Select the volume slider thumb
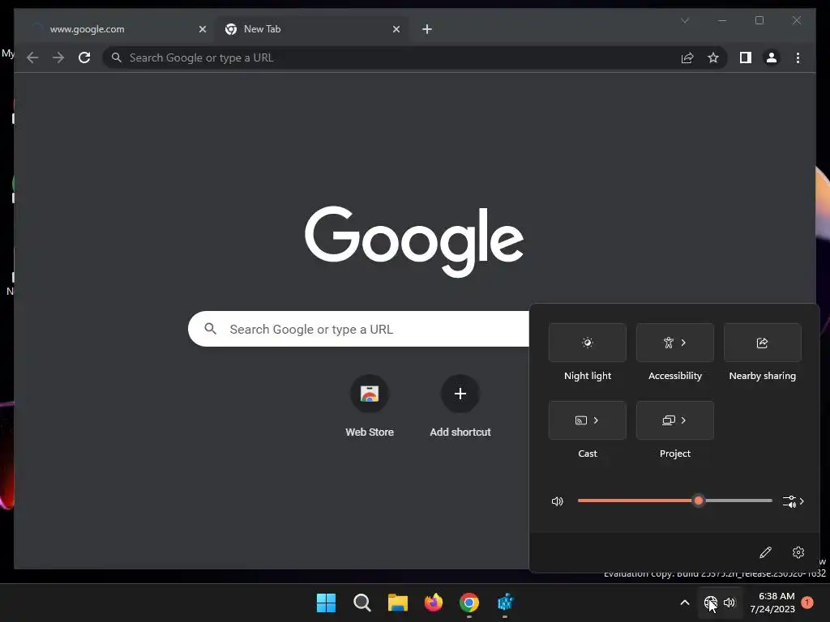This screenshot has width=830, height=622. click(x=699, y=501)
